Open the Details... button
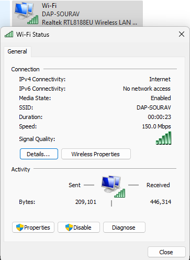 39,154
